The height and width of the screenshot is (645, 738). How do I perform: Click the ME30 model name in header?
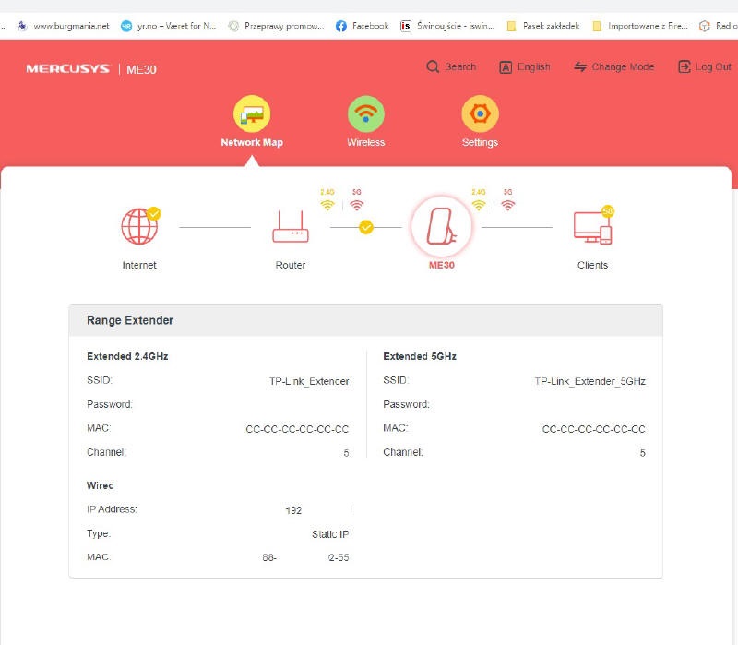[x=141, y=70]
